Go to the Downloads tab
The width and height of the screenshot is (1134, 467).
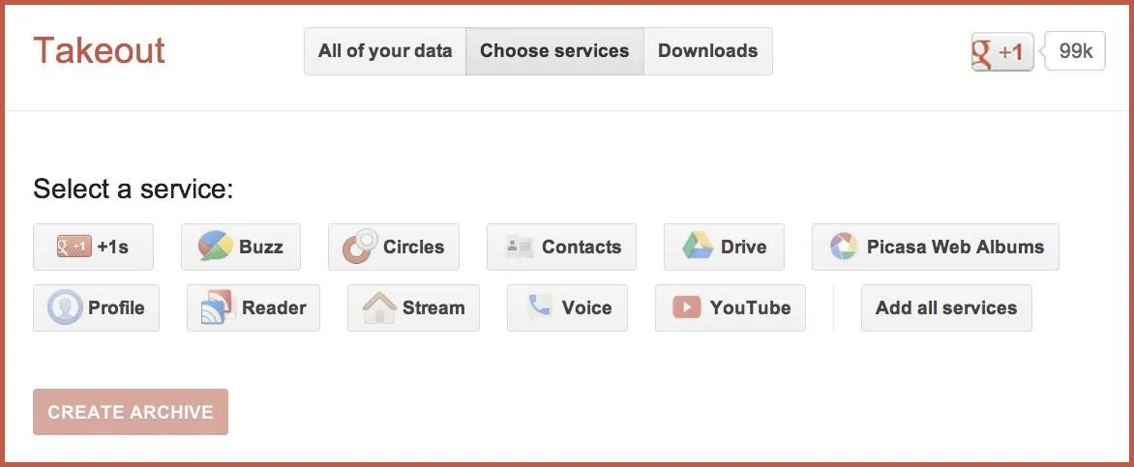click(708, 51)
